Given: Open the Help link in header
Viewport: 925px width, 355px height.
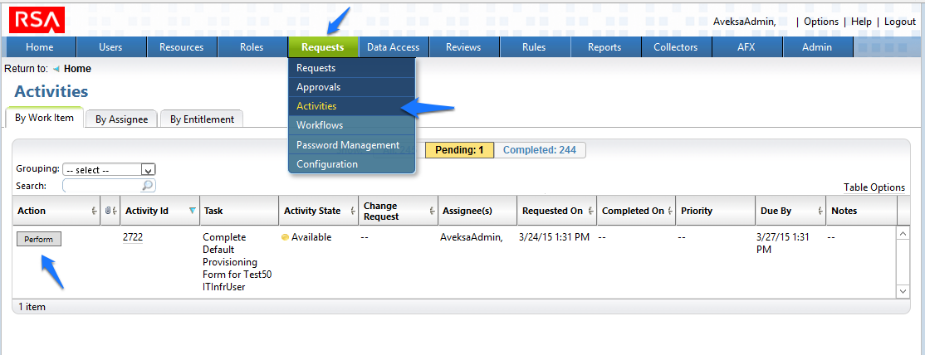Looking at the screenshot, I should click(861, 22).
